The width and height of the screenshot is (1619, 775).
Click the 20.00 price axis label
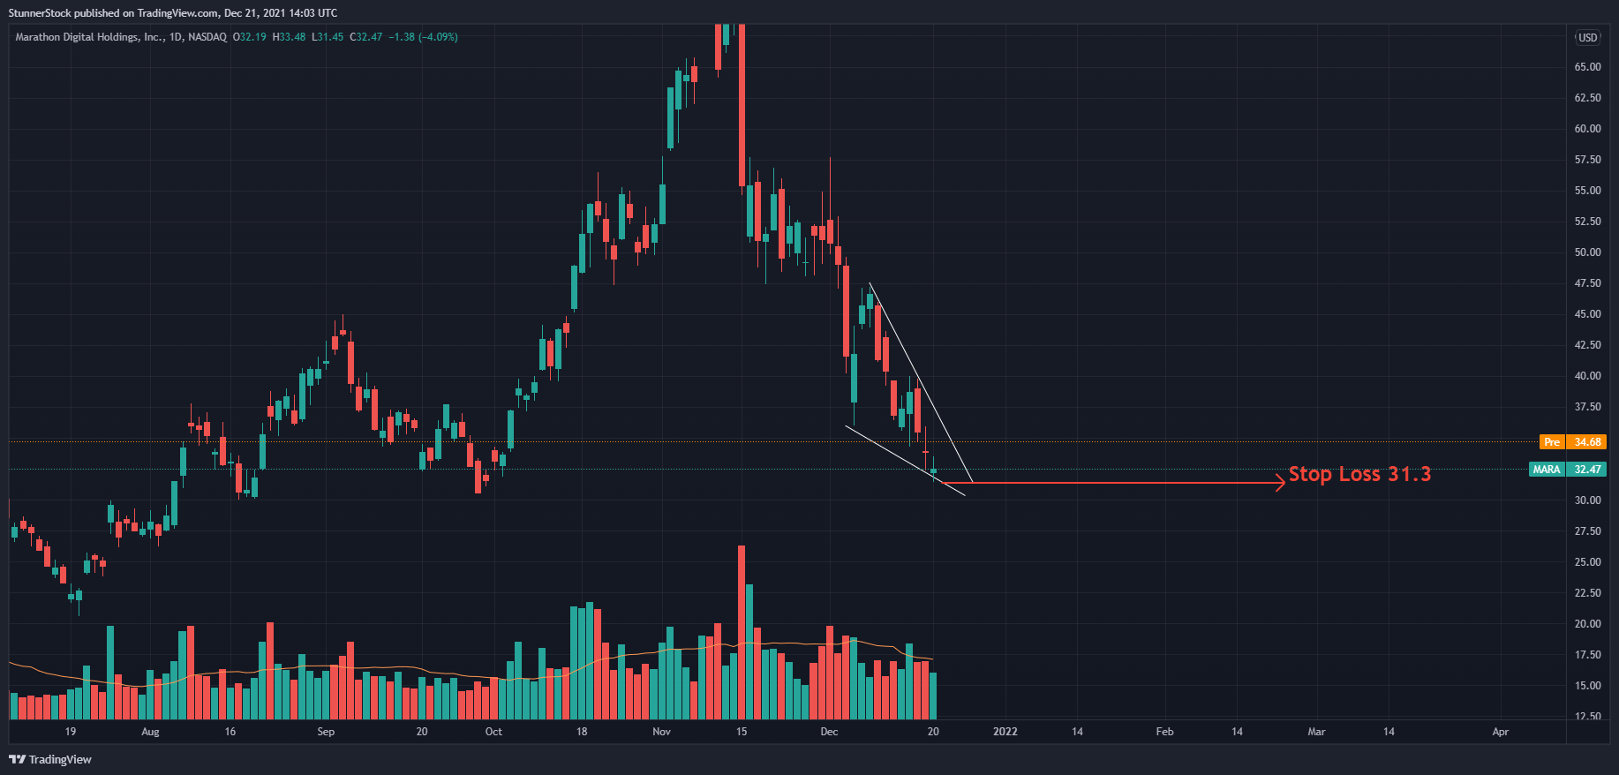1587,624
